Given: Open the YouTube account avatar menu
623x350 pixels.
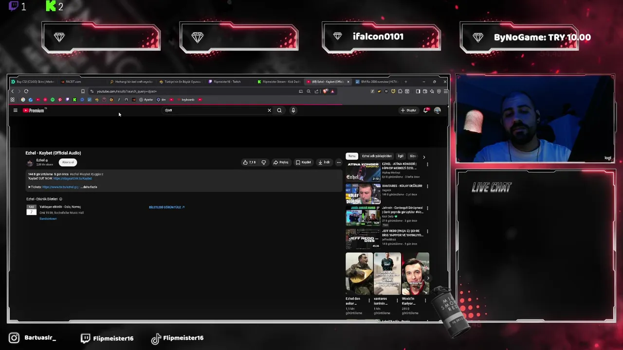Looking at the screenshot, I should (437, 110).
